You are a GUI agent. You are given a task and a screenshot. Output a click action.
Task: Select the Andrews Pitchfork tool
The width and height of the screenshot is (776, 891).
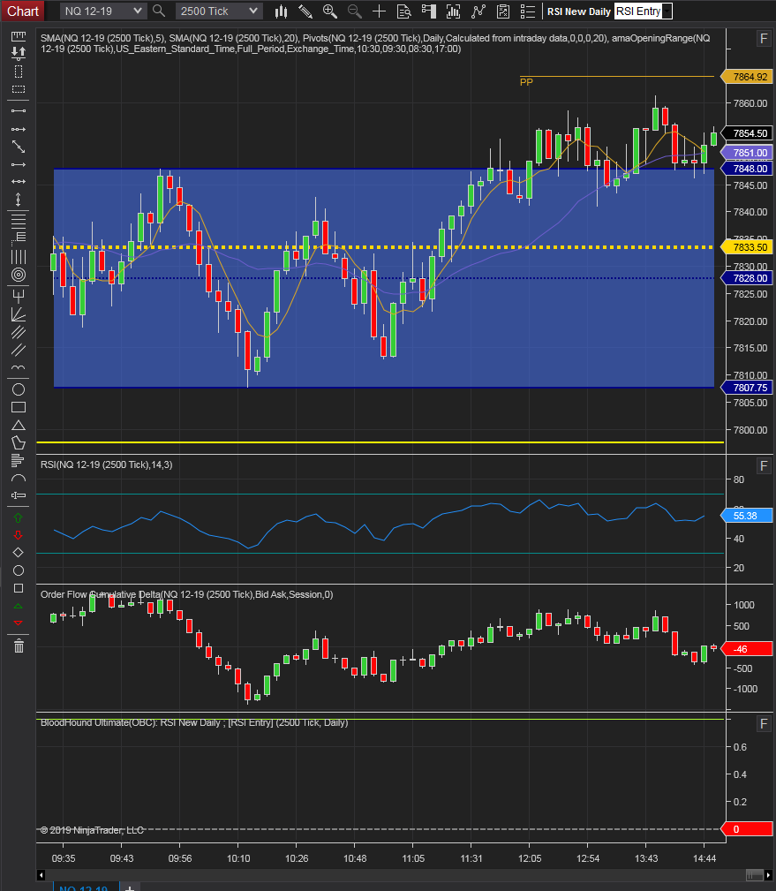pyautogui.click(x=19, y=296)
